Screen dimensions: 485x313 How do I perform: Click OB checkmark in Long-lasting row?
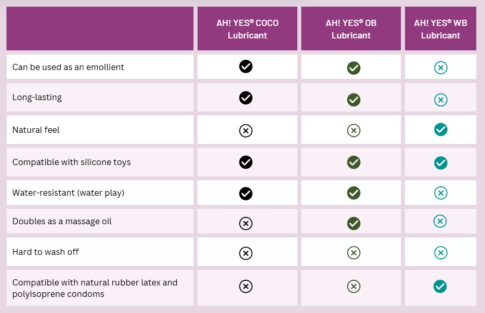tap(353, 100)
